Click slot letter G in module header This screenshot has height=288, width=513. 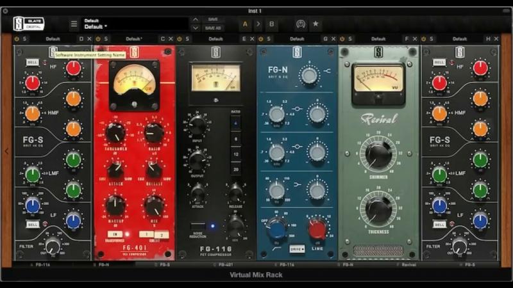tap(325, 39)
